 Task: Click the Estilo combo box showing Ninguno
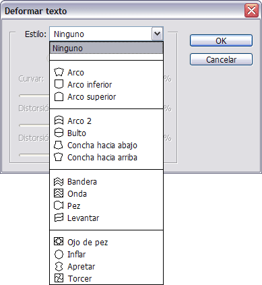[x=106, y=34]
